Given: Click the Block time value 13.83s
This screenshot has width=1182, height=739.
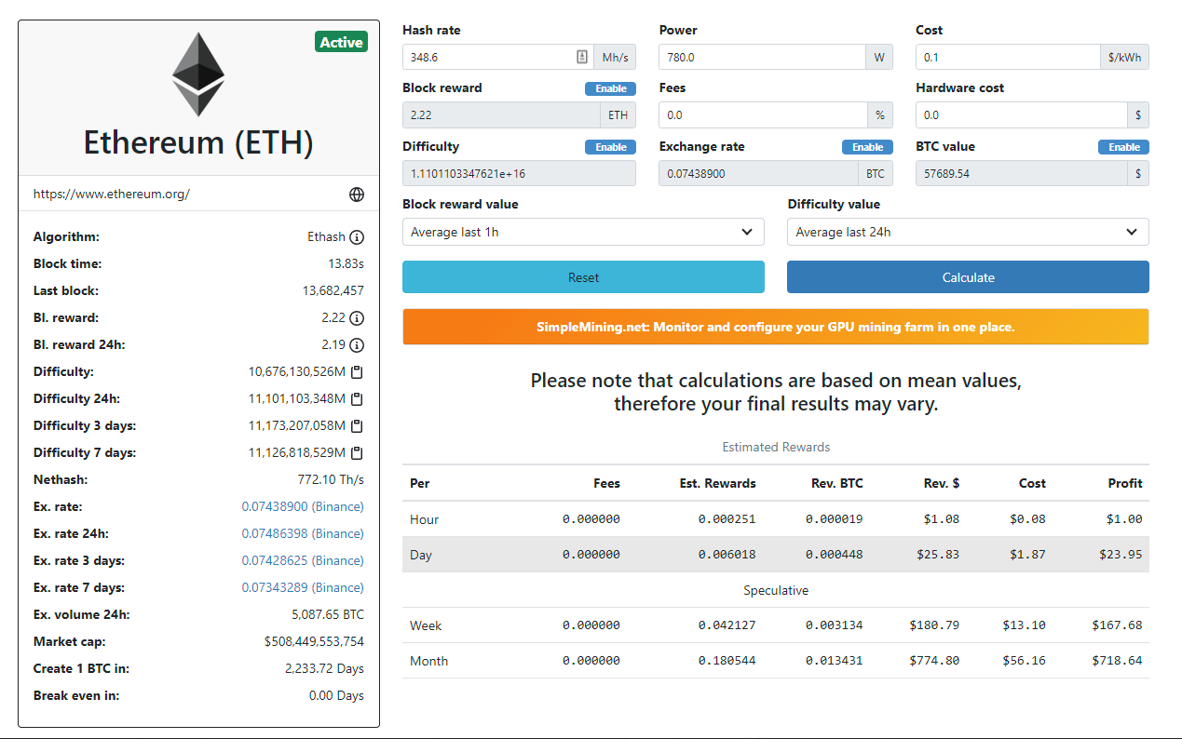Looking at the screenshot, I should [x=346, y=264].
